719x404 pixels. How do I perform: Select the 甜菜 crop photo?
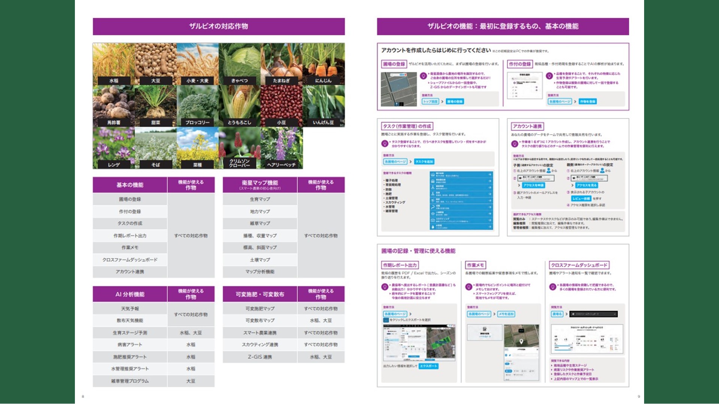pyautogui.click(x=156, y=106)
